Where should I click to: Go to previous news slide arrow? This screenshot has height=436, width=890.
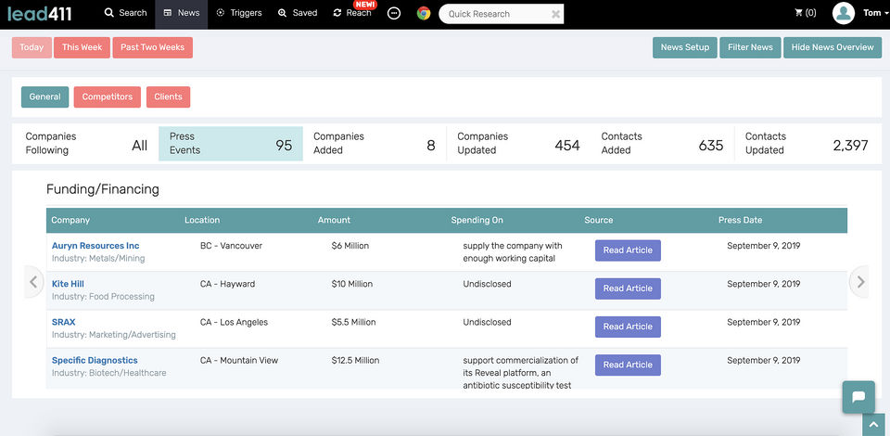point(34,282)
